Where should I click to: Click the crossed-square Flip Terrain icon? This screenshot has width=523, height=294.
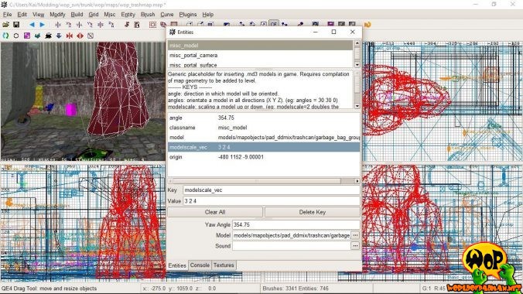click(91, 36)
